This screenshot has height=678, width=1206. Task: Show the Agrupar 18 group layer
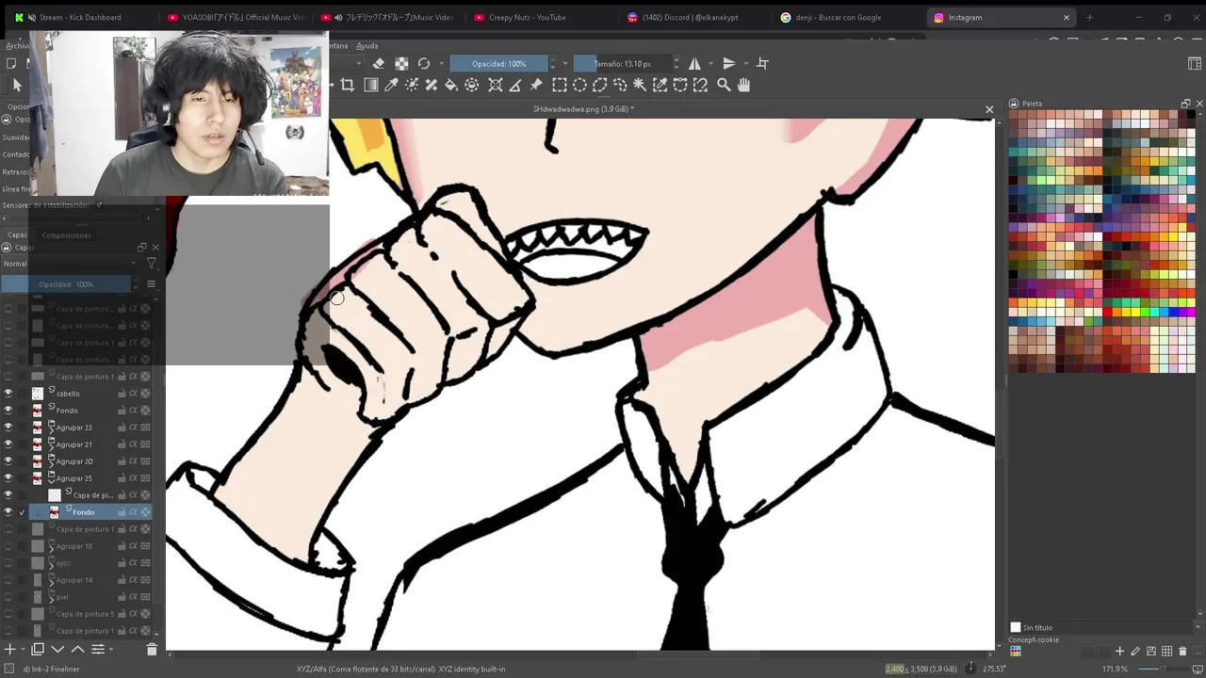[x=8, y=546]
